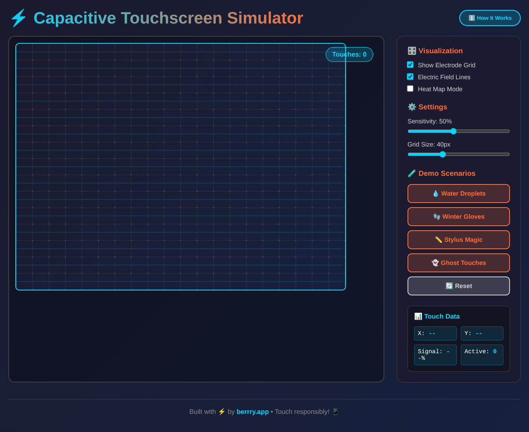Viewport: 529px width, 432px height.
Task: Click the phone emoji in the footer
Action: coord(335,411)
